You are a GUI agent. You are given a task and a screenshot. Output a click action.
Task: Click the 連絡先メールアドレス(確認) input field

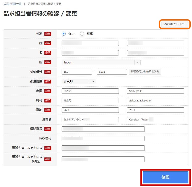[x=103, y=159]
